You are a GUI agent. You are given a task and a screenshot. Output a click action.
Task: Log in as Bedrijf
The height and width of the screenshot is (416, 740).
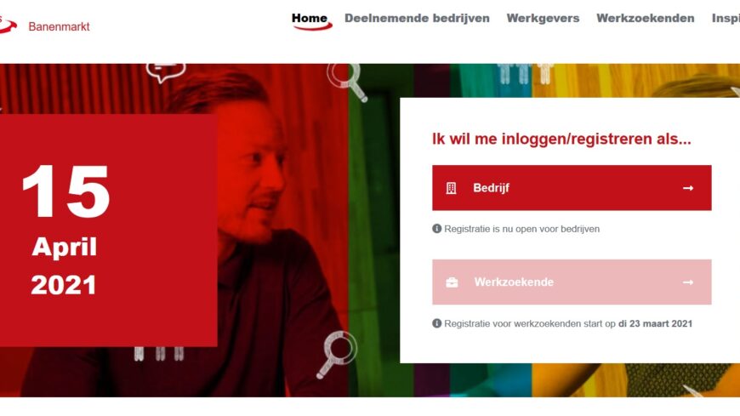572,188
